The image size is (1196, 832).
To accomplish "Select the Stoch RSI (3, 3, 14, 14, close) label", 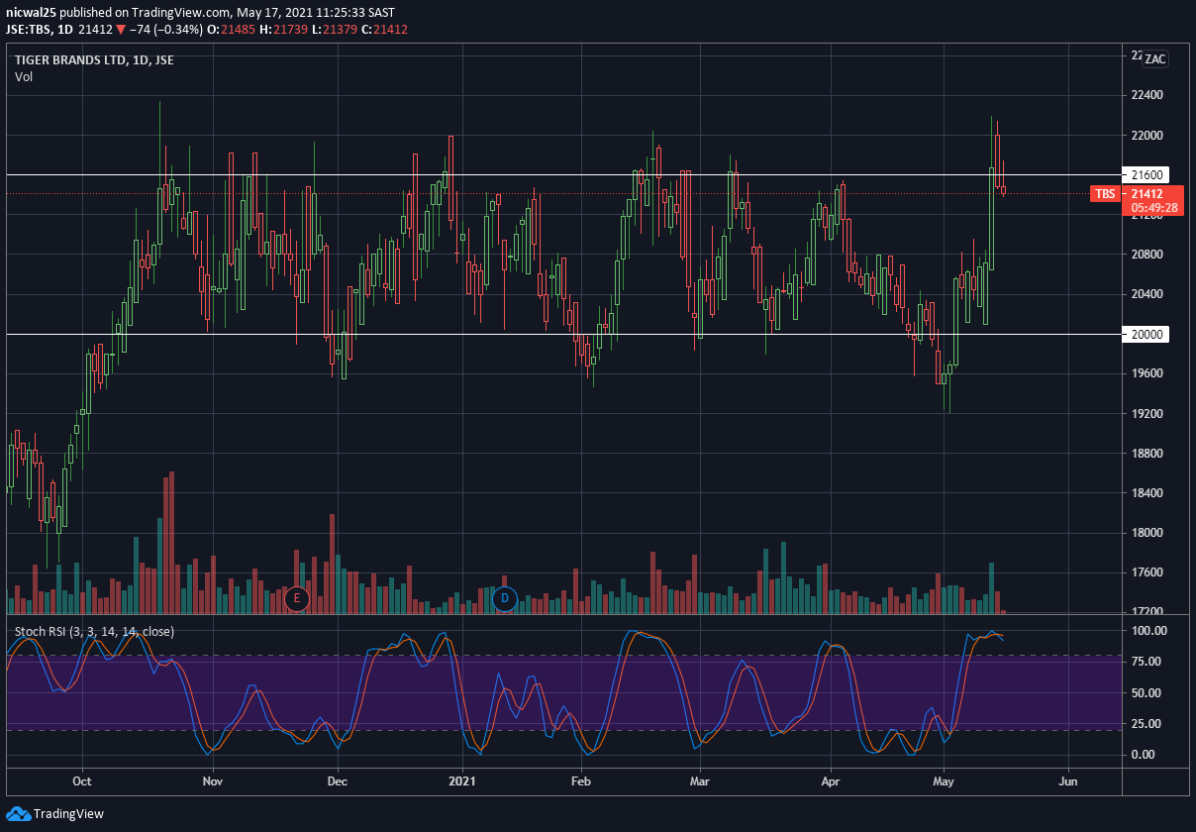I will point(95,632).
